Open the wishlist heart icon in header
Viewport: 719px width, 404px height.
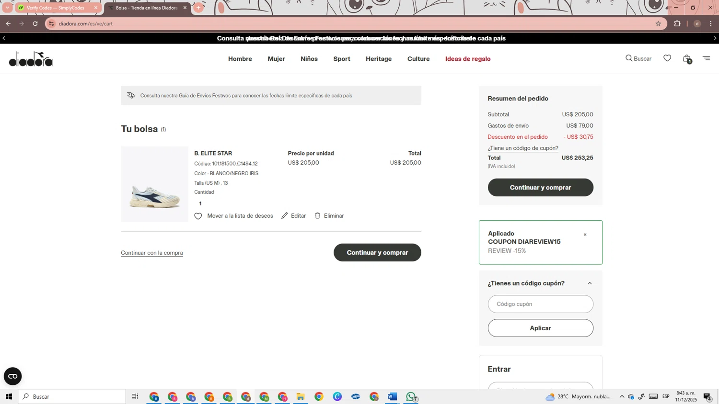point(667,58)
